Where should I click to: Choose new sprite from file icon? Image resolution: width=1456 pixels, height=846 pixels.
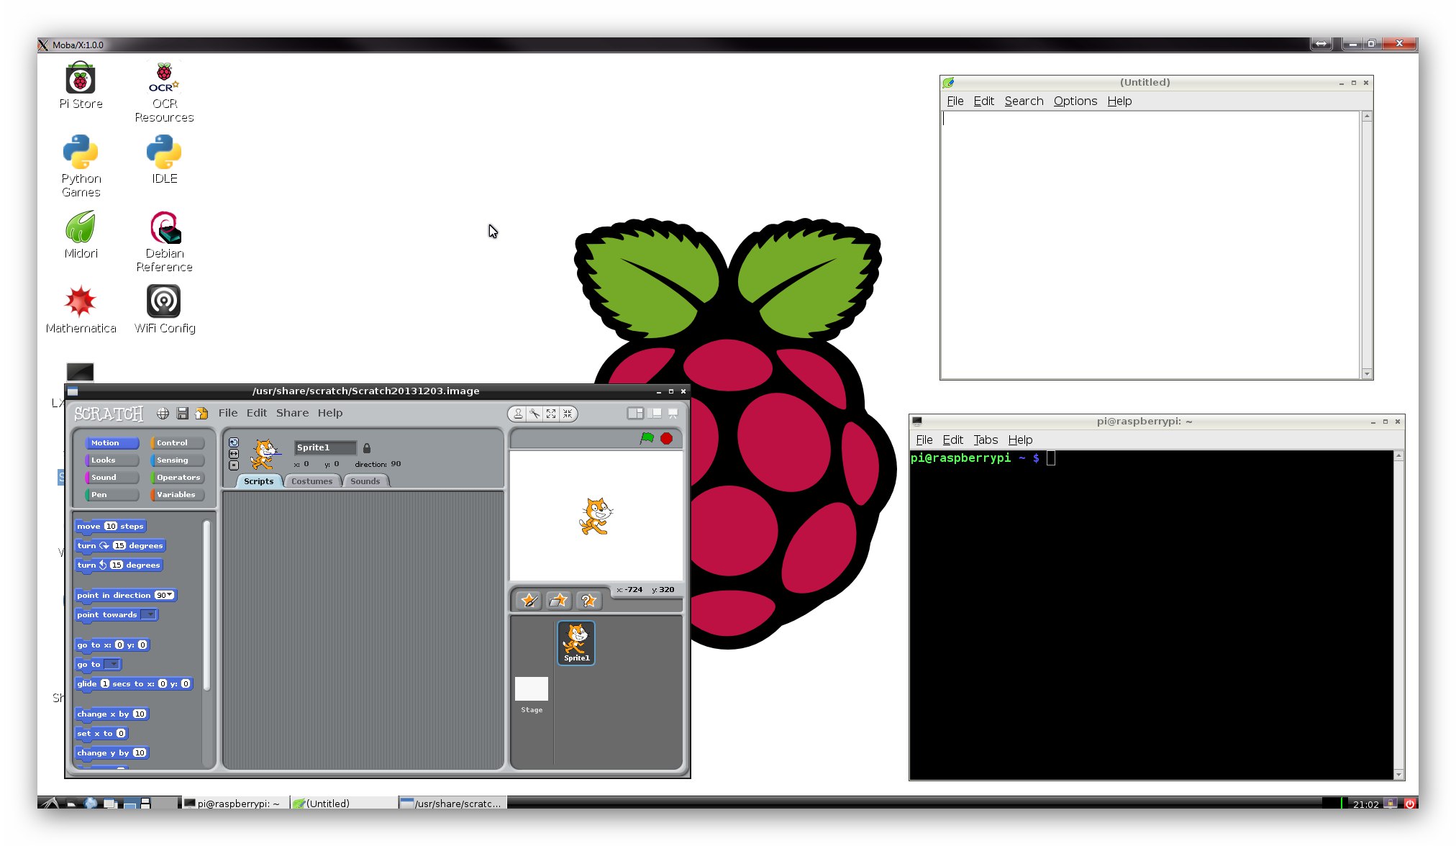click(558, 600)
